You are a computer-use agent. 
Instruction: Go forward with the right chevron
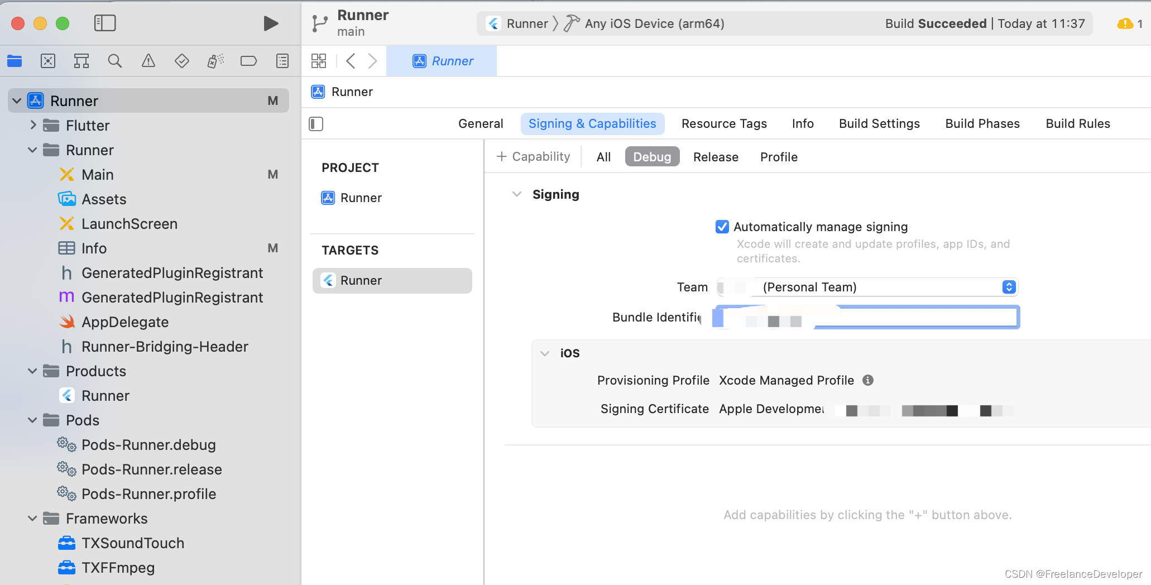[372, 61]
